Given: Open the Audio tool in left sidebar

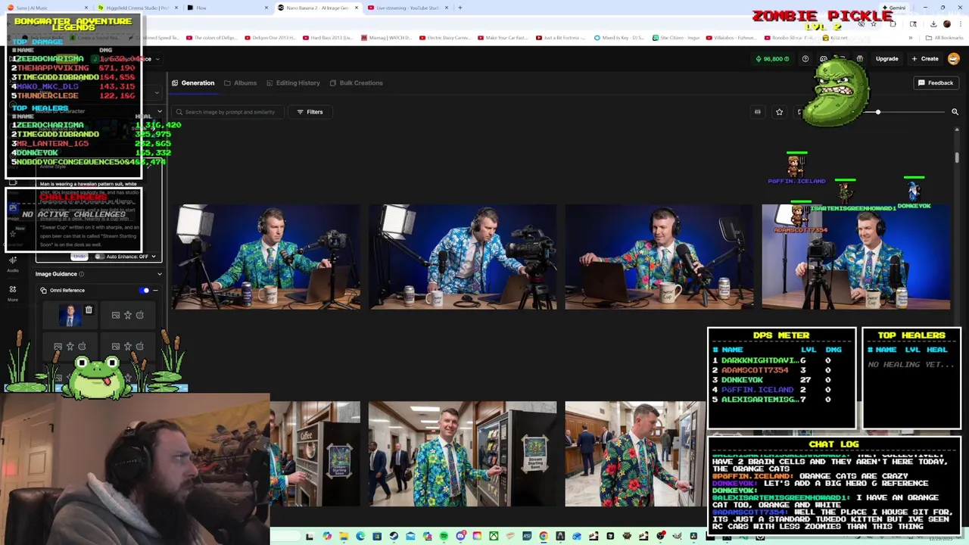Looking at the screenshot, I should 13,263.
